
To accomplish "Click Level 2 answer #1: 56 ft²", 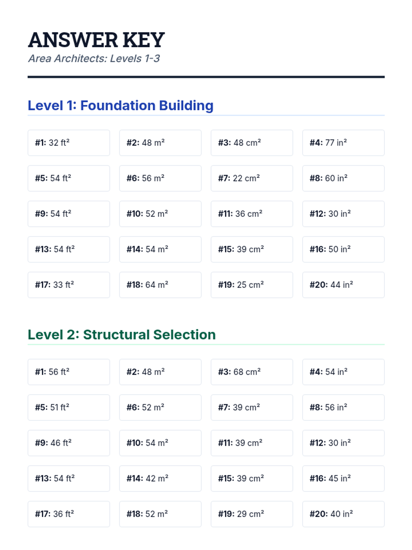I will [69, 372].
